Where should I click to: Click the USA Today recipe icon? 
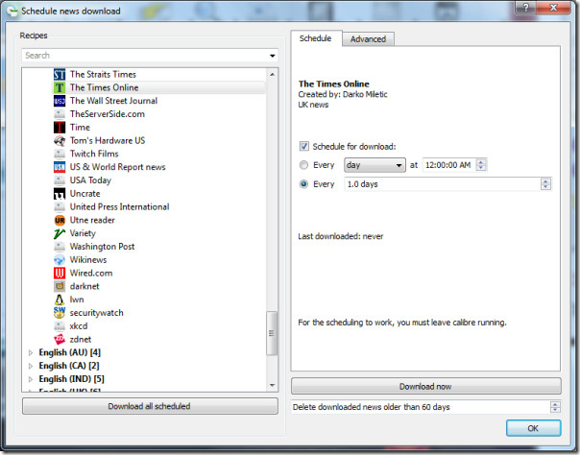(x=60, y=180)
